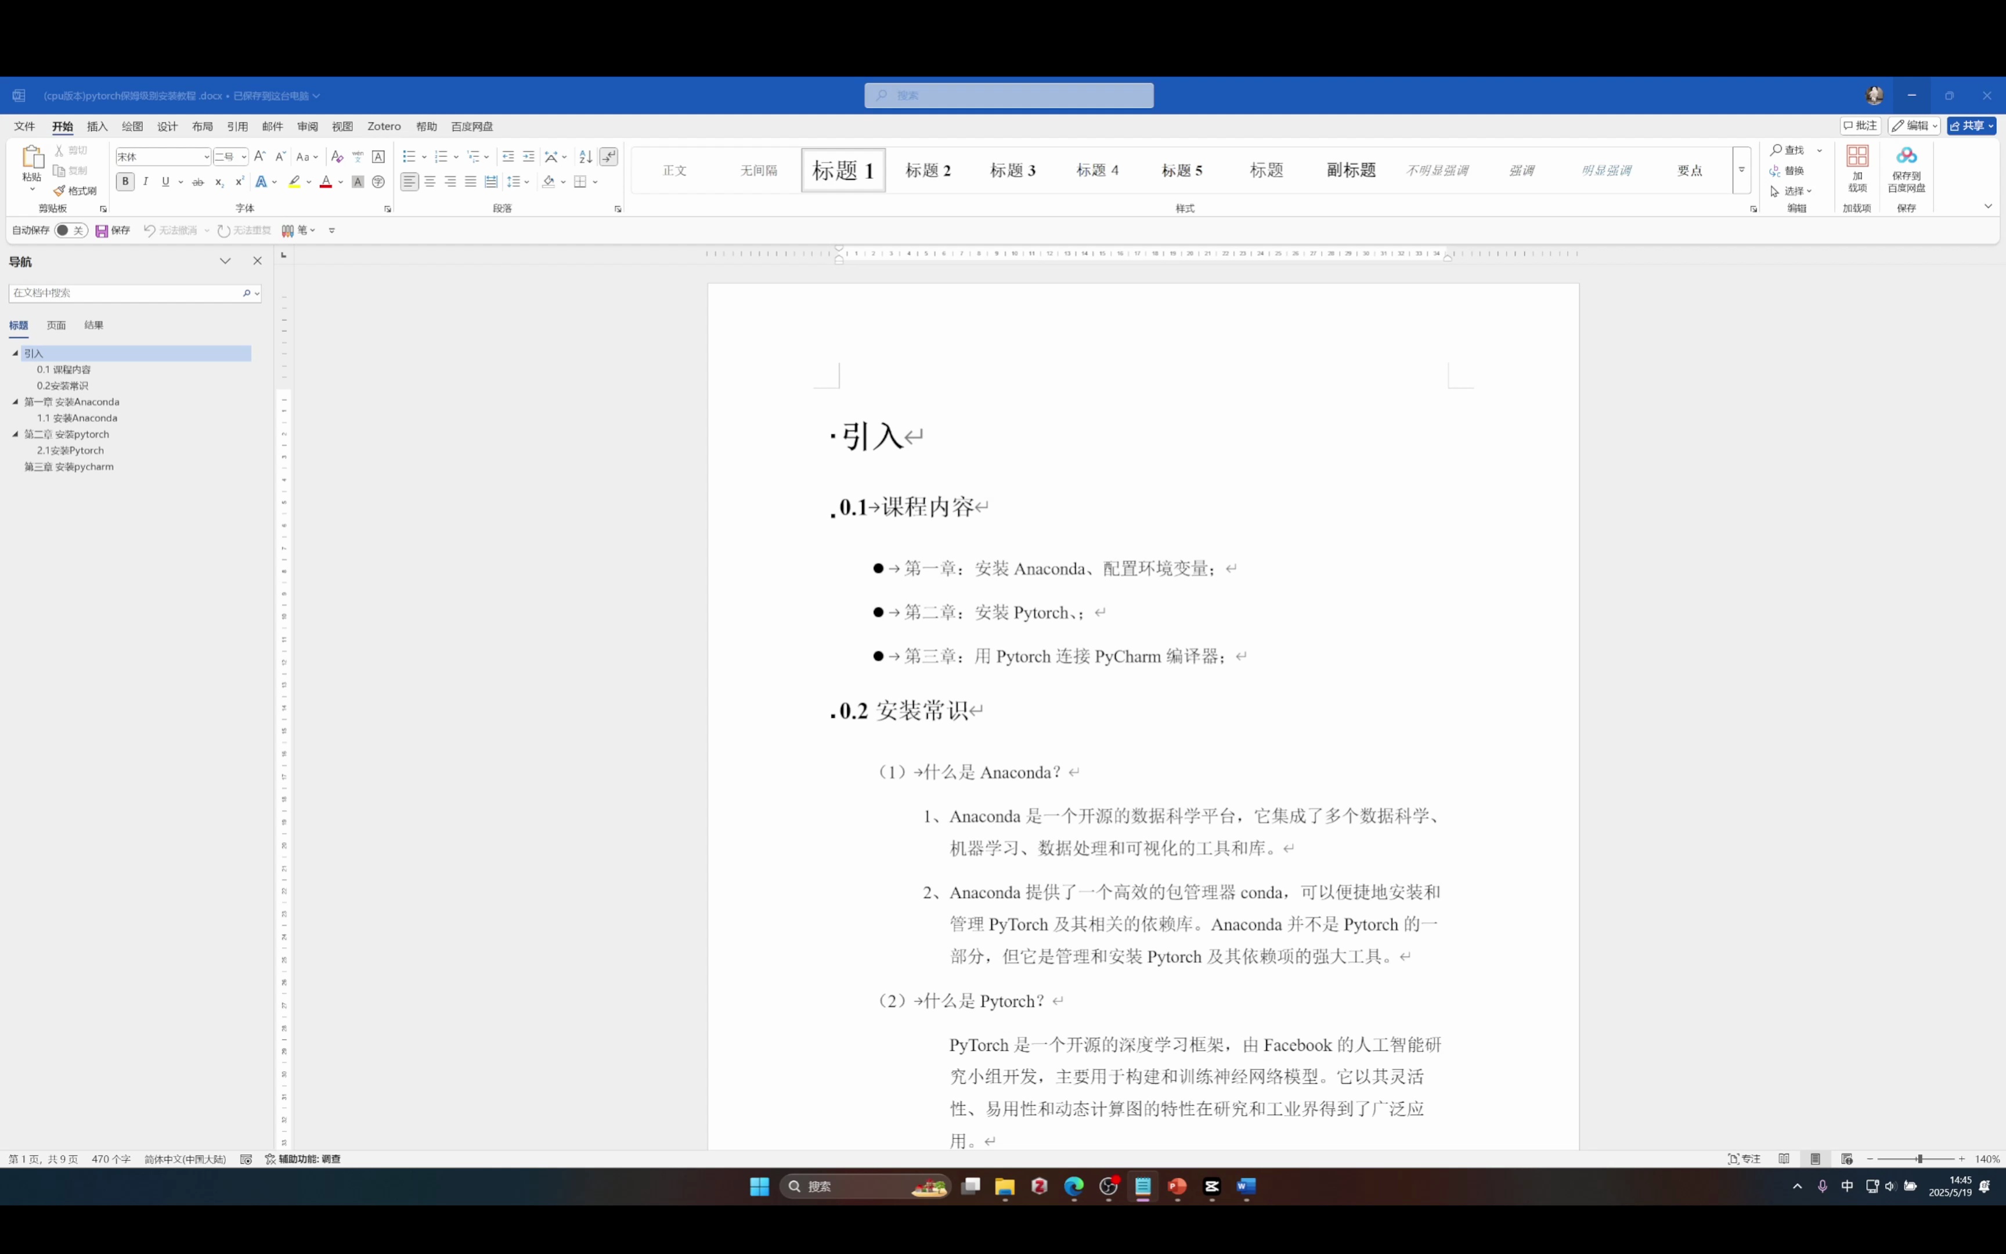Open the Zotero ribbon tab

[x=384, y=126]
